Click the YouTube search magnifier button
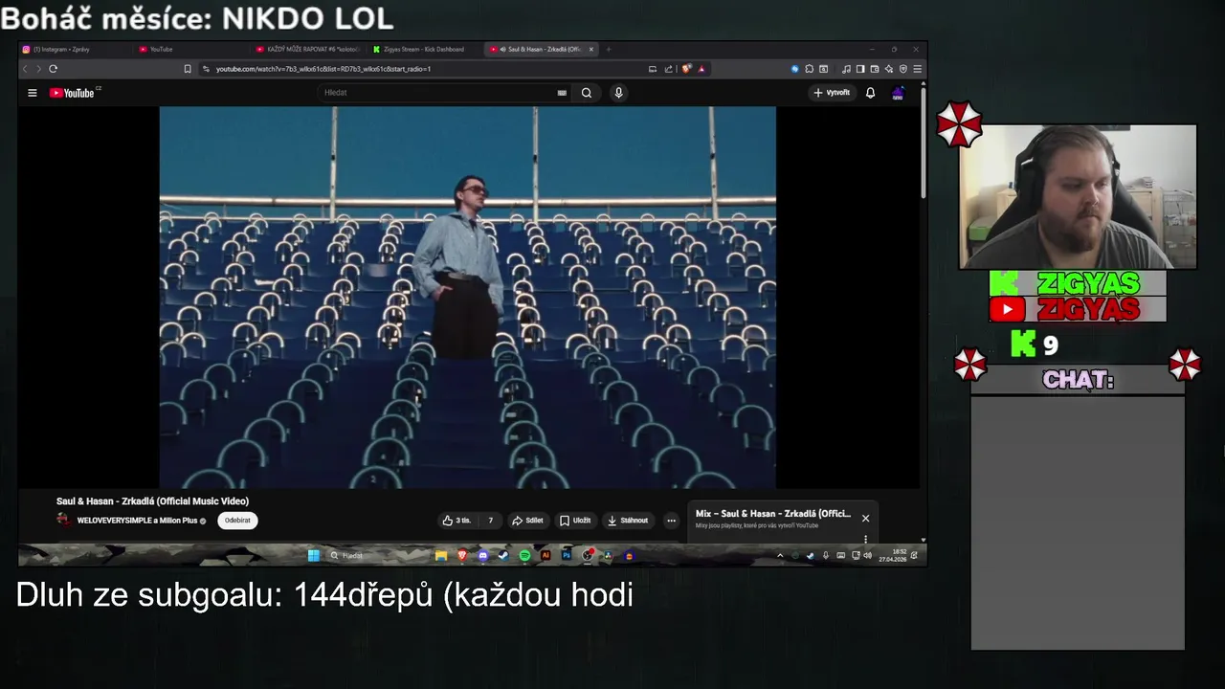The image size is (1225, 689). tap(587, 93)
